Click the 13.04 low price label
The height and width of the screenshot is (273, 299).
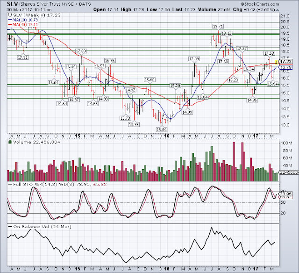click(x=162, y=130)
